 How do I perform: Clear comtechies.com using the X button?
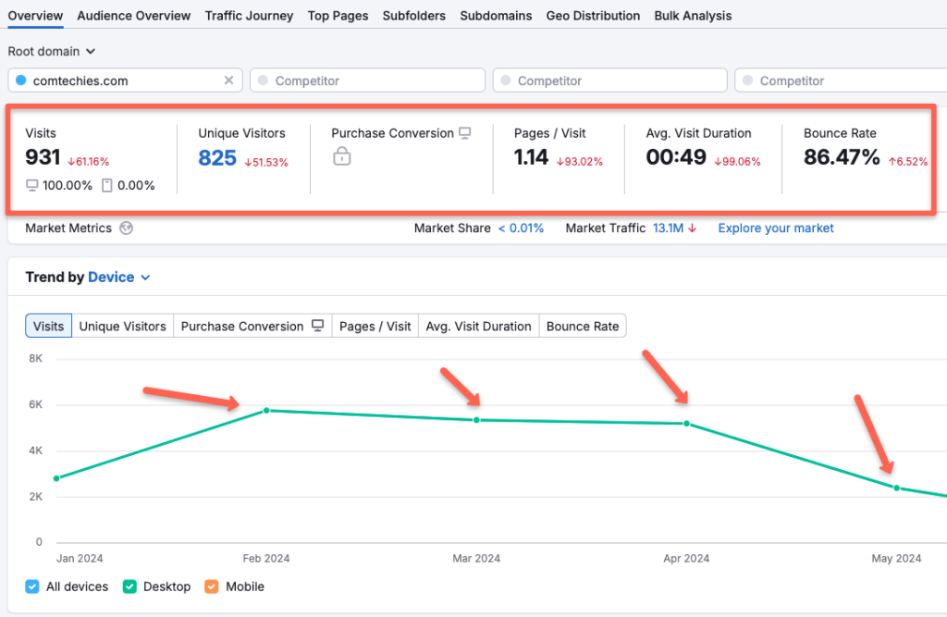click(x=228, y=80)
